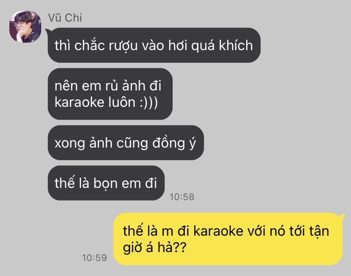
Task: Tap the "xong ảnh cũng đồng ý" bubble
Action: pyautogui.click(x=126, y=142)
